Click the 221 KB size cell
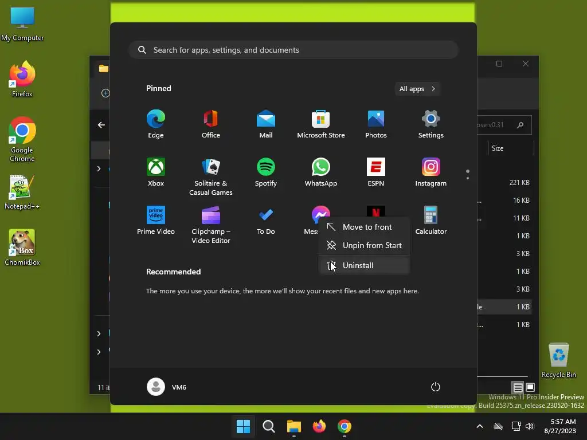 [519, 183]
